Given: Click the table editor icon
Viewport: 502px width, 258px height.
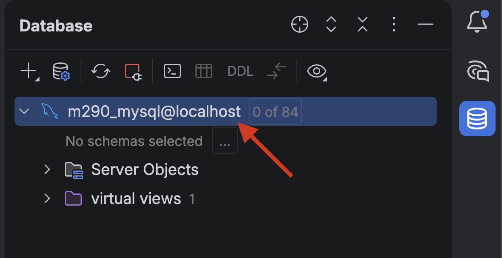Looking at the screenshot, I should pyautogui.click(x=204, y=71).
